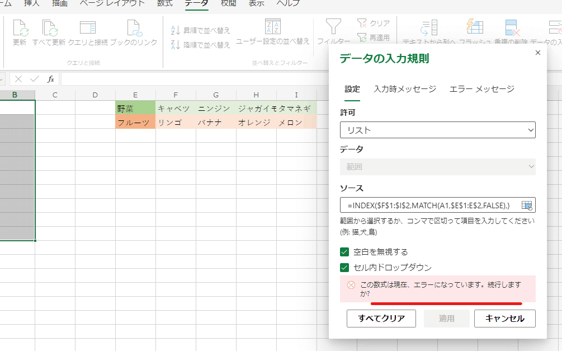
Task: Open the 許可 リスト dropdown
Action: 438,130
